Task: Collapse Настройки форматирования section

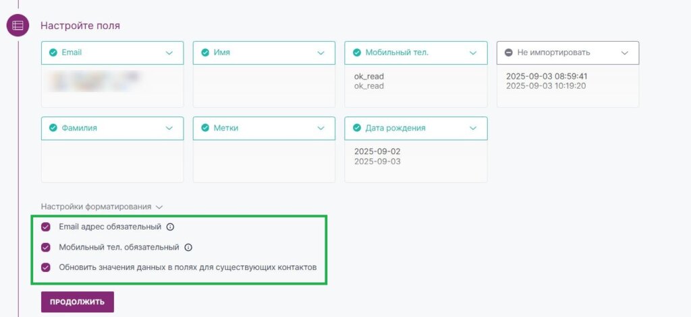Action: click(x=159, y=207)
